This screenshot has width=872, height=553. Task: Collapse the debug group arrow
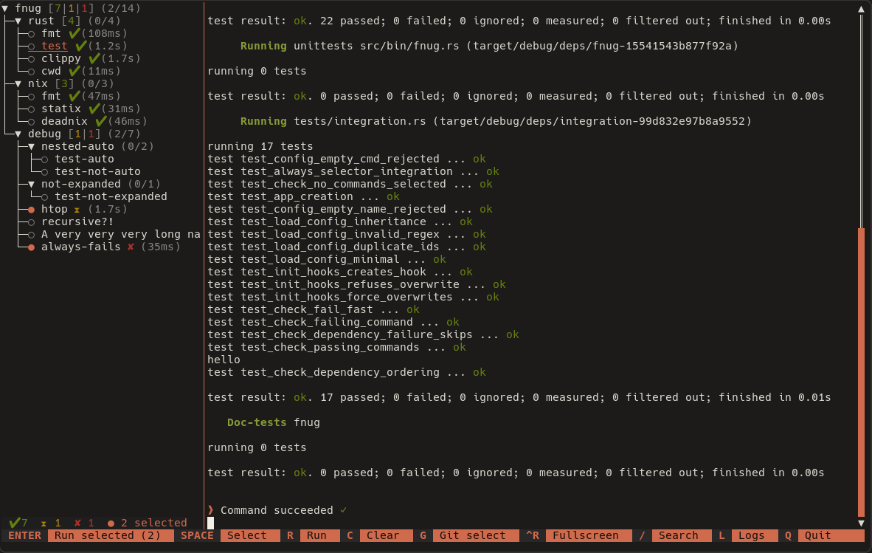(18, 134)
